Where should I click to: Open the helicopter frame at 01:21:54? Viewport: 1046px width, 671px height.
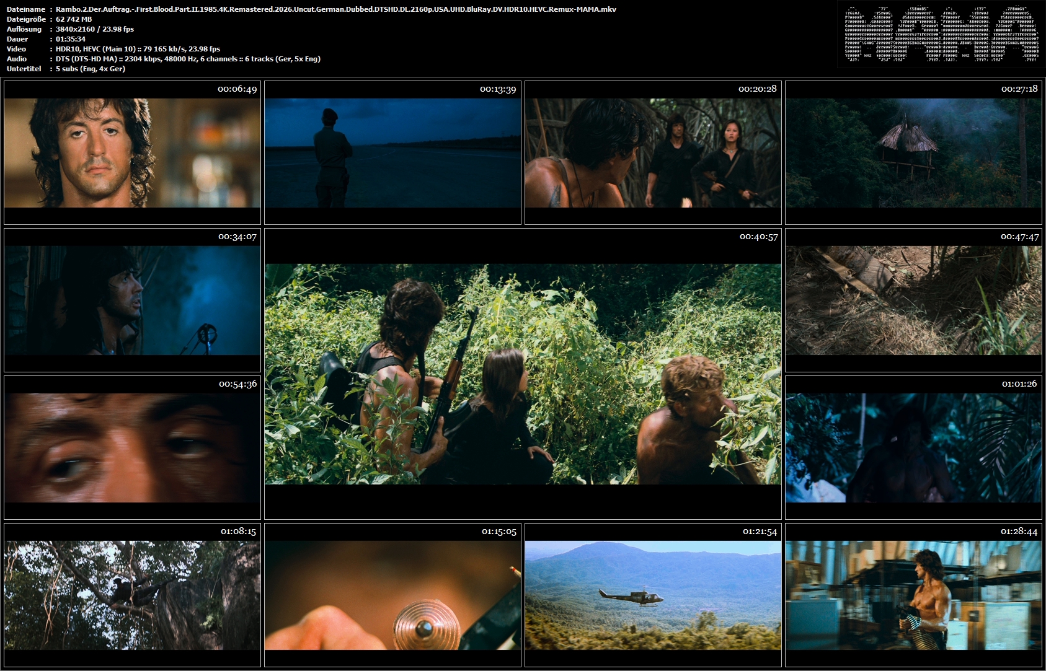pos(653,595)
